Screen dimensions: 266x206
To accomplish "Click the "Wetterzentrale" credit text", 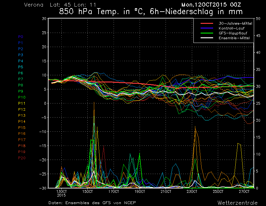I will 238,203.
